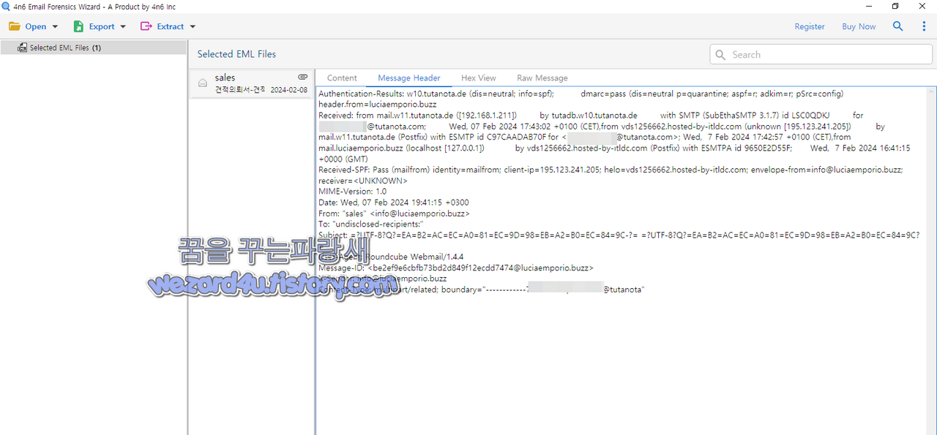
Task: Expand the Extract dropdown arrow
Action: 193,27
